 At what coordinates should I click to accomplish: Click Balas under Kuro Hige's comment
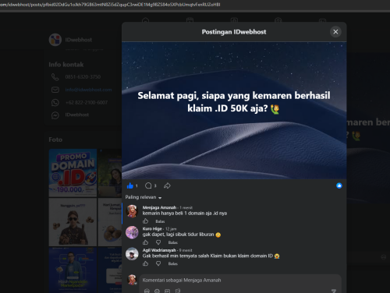[x=173, y=242]
